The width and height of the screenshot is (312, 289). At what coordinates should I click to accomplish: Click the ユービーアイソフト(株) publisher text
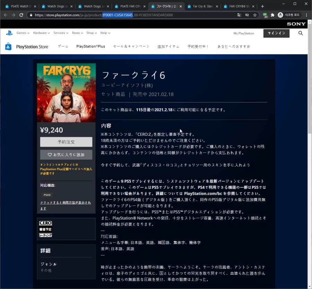pos(127,85)
